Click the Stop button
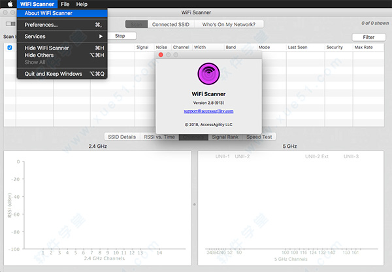 [x=120, y=36]
